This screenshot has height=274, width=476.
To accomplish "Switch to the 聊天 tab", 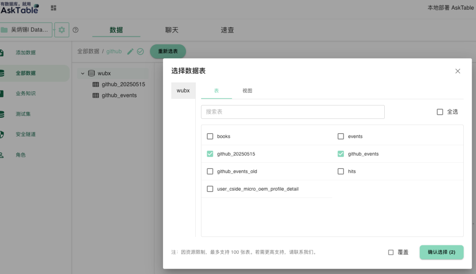I will coord(171,30).
